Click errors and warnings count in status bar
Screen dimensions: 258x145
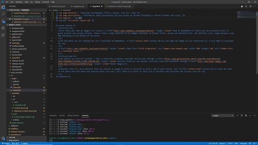15,143
